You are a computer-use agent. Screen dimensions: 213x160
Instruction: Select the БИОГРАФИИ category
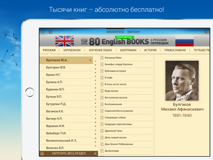pos(128,50)
